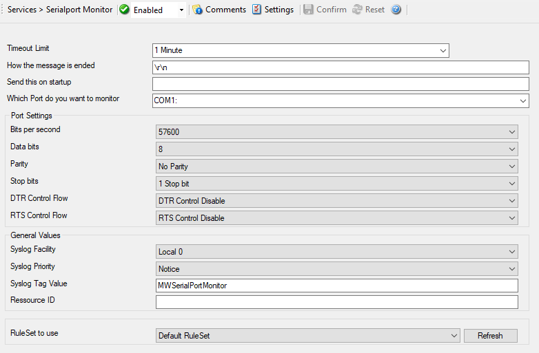Open Settings via its checklist icon
539x353 pixels.
(256, 10)
